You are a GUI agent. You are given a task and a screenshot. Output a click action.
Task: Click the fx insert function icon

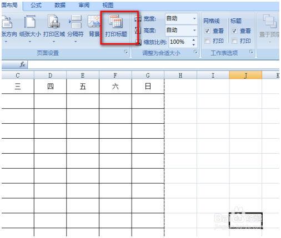point(23,64)
